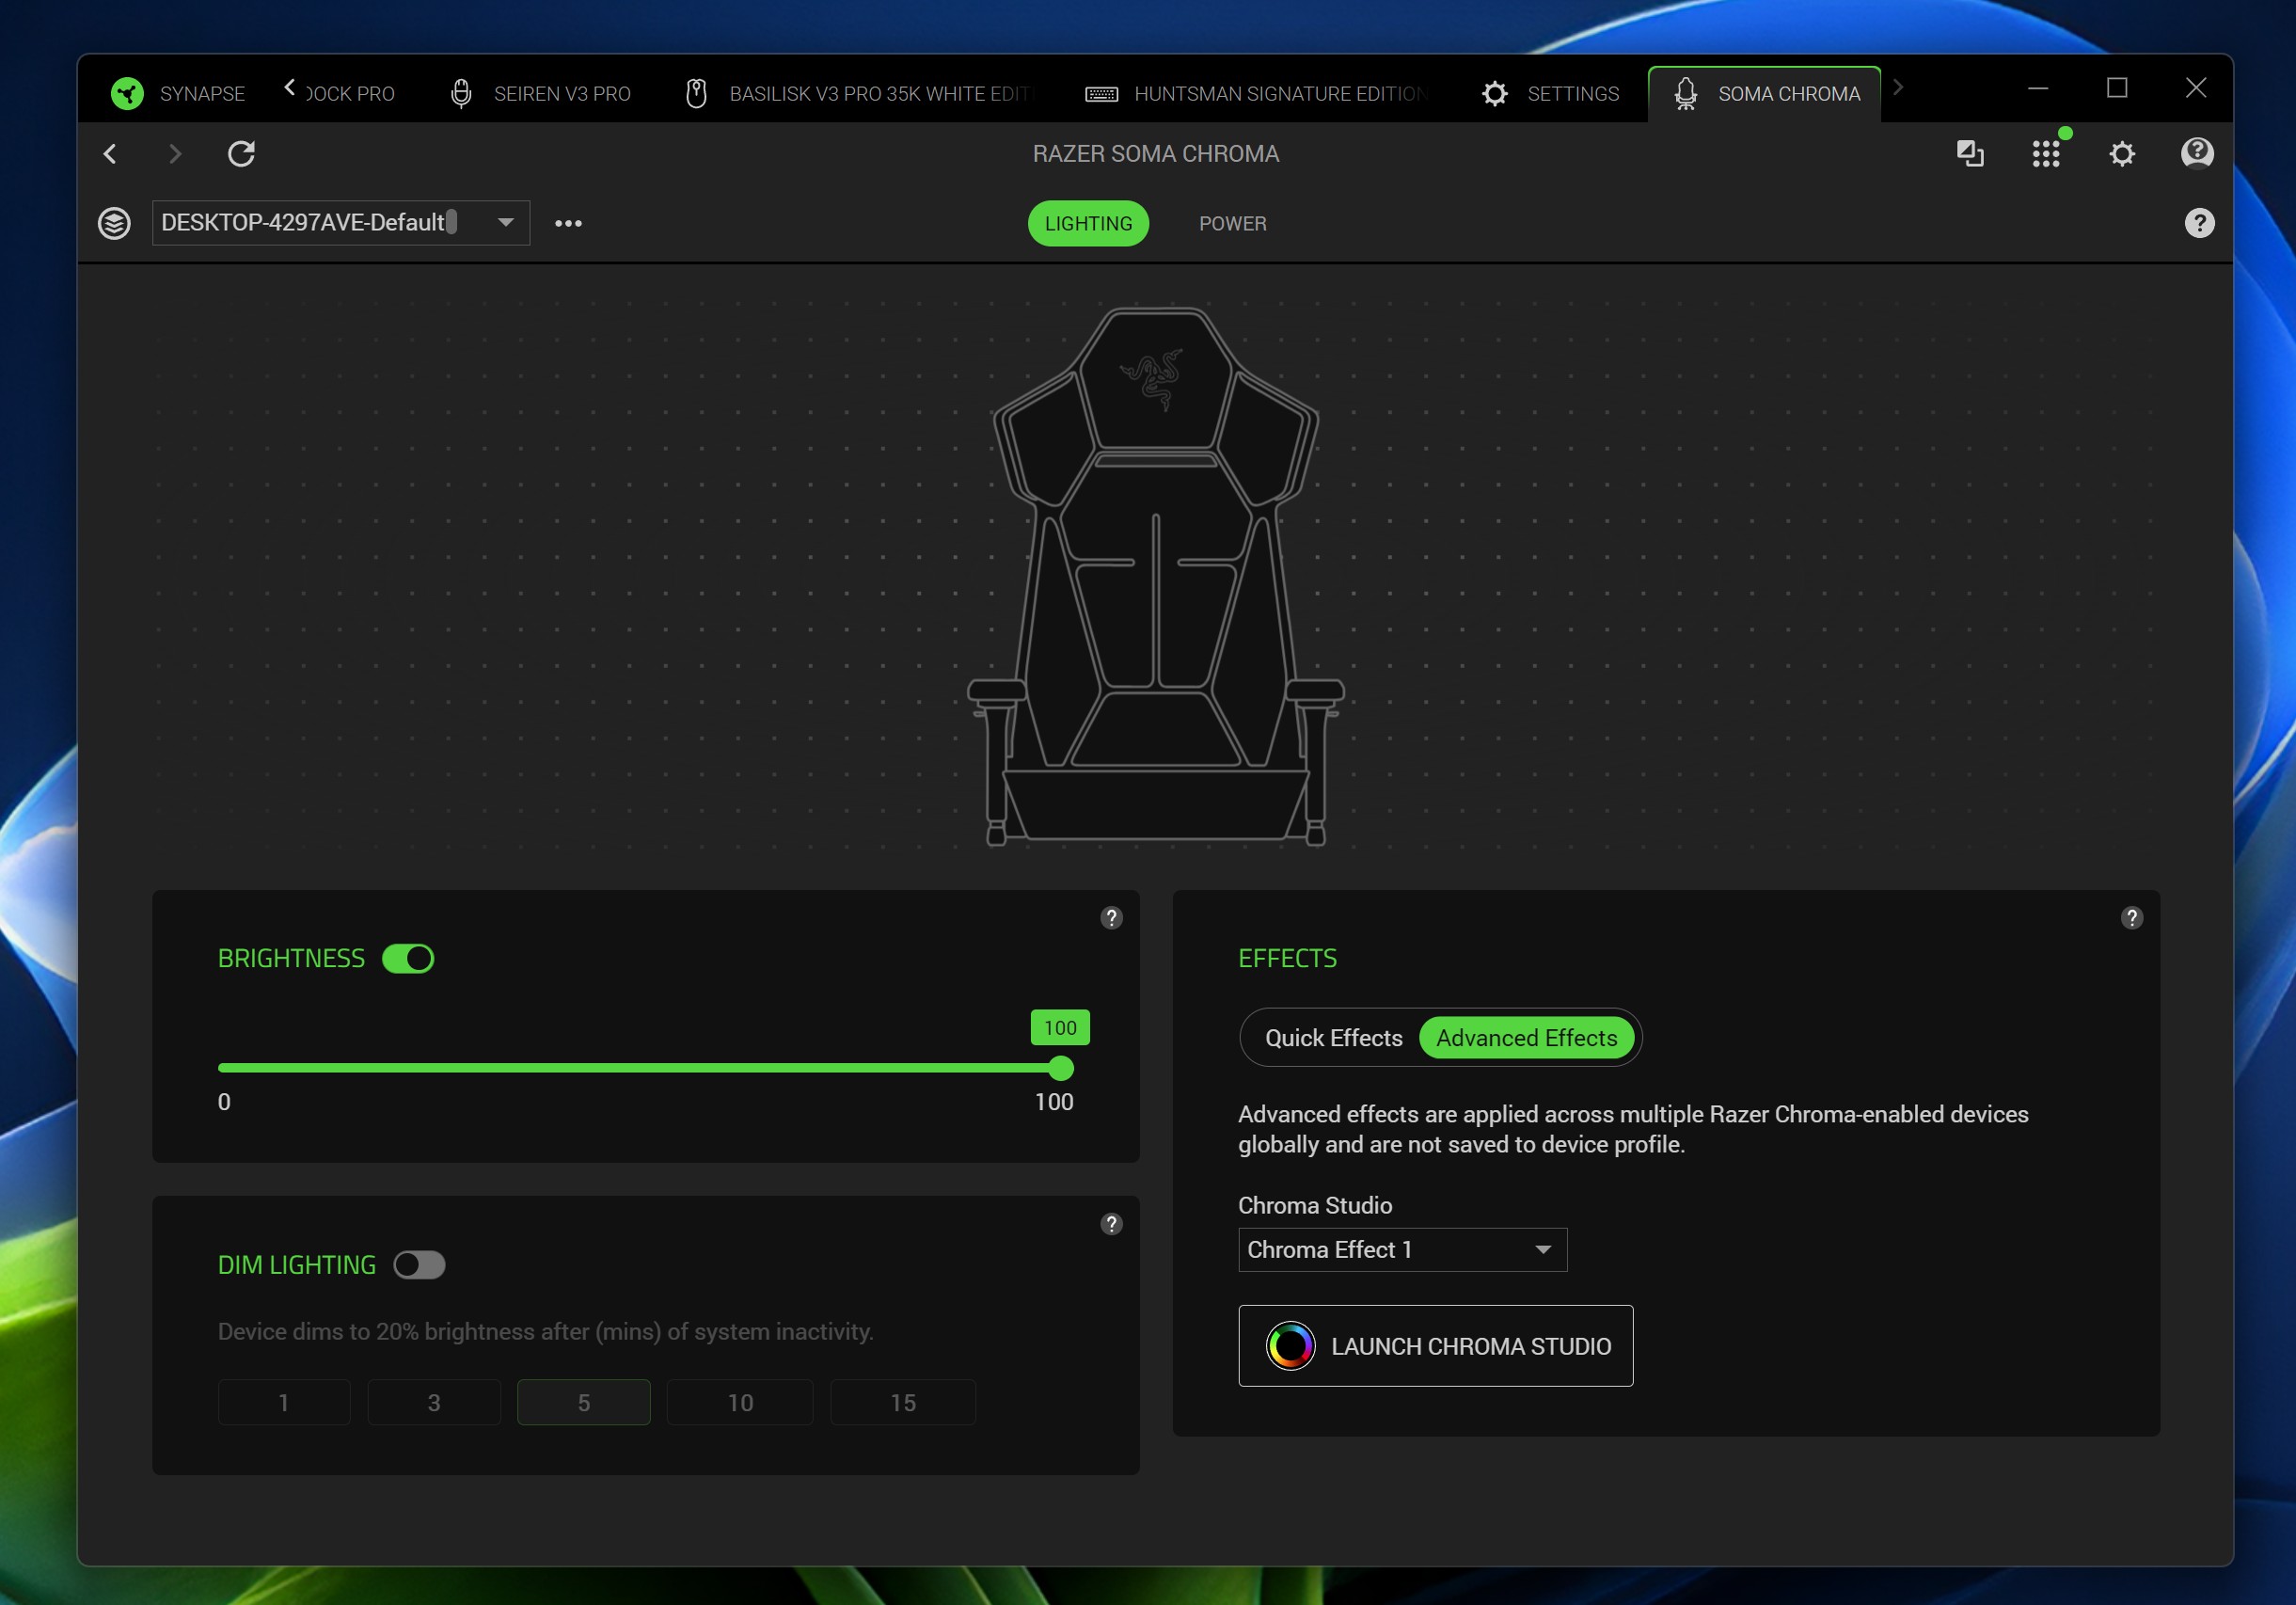Open the modules grid icon
The width and height of the screenshot is (2296, 1605).
2046,154
